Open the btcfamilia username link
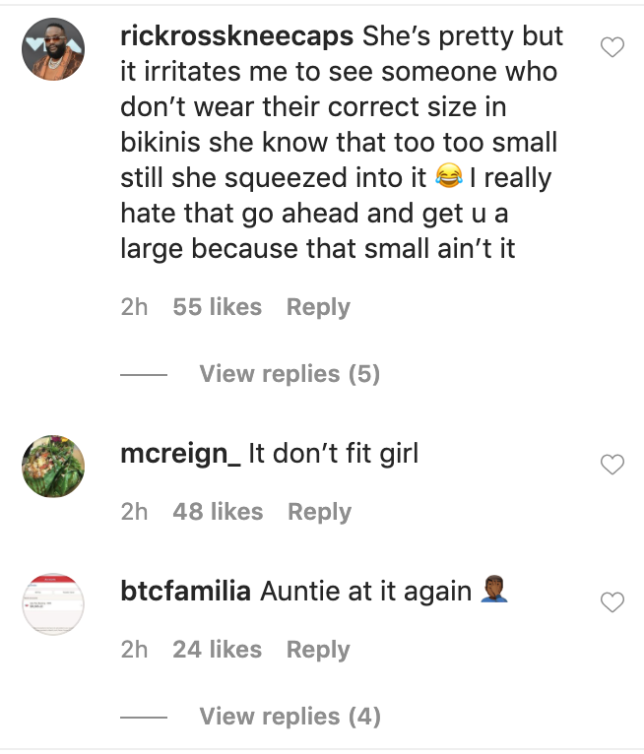 tap(185, 593)
